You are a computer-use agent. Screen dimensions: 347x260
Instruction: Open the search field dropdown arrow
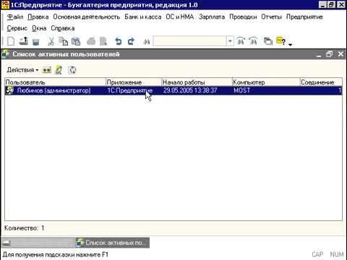230,41
